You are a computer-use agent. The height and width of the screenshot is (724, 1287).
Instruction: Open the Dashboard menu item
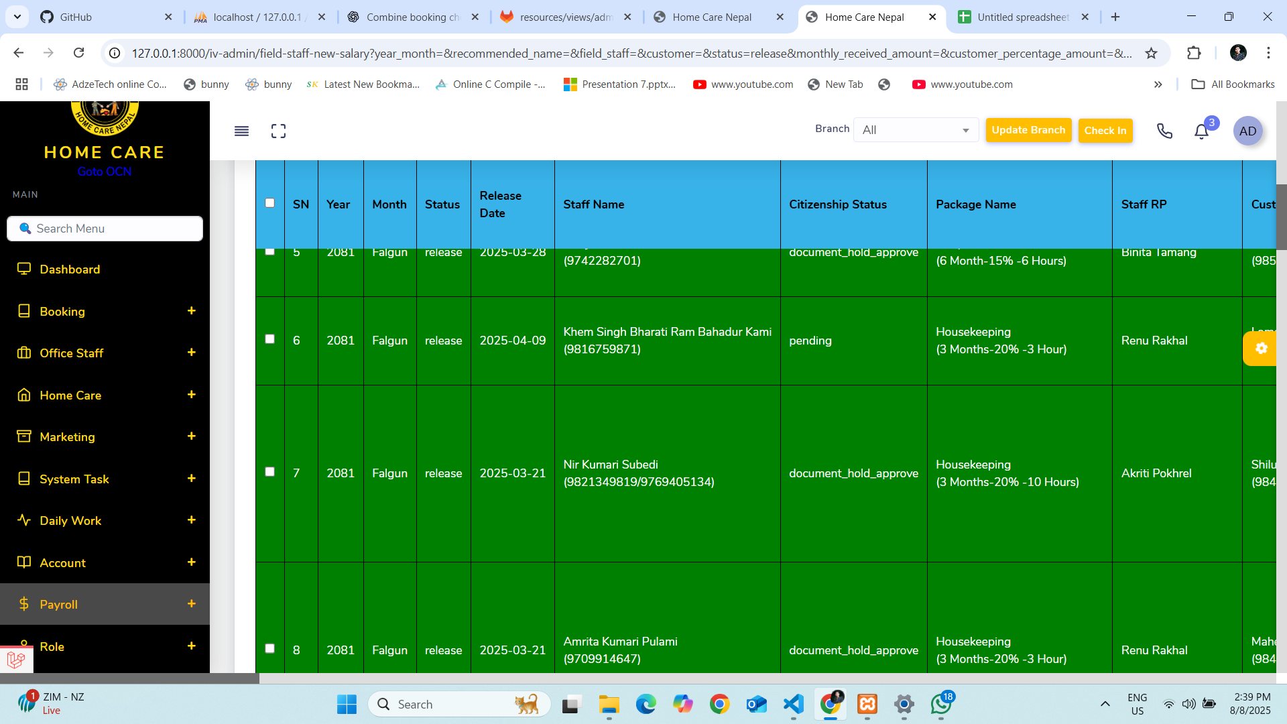[105, 269]
